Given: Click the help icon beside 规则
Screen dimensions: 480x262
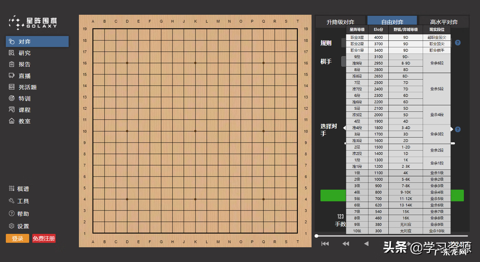Looking at the screenshot, I should click(458, 43).
